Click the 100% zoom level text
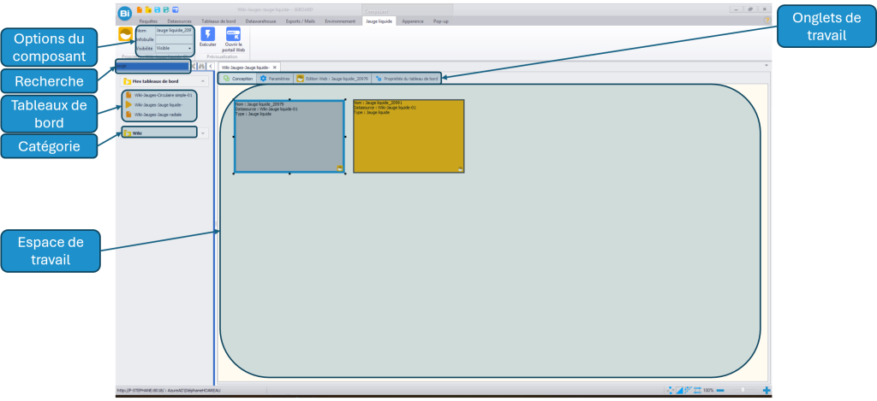Image resolution: width=877 pixels, height=401 pixels. [x=708, y=390]
